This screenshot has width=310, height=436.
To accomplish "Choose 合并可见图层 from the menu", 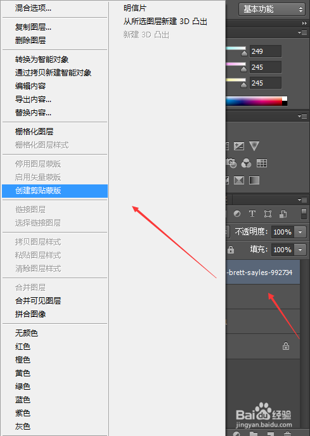I will pyautogui.click(x=38, y=300).
